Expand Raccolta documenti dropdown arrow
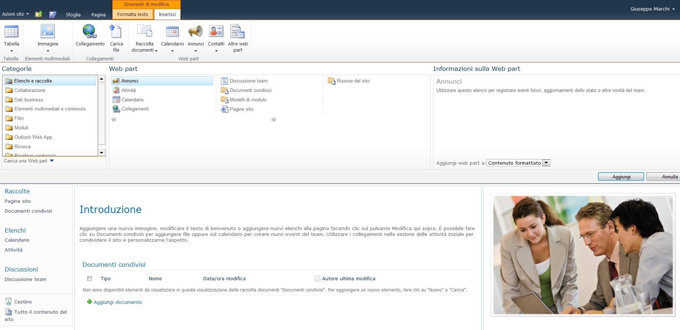The width and height of the screenshot is (680, 330). tap(156, 51)
